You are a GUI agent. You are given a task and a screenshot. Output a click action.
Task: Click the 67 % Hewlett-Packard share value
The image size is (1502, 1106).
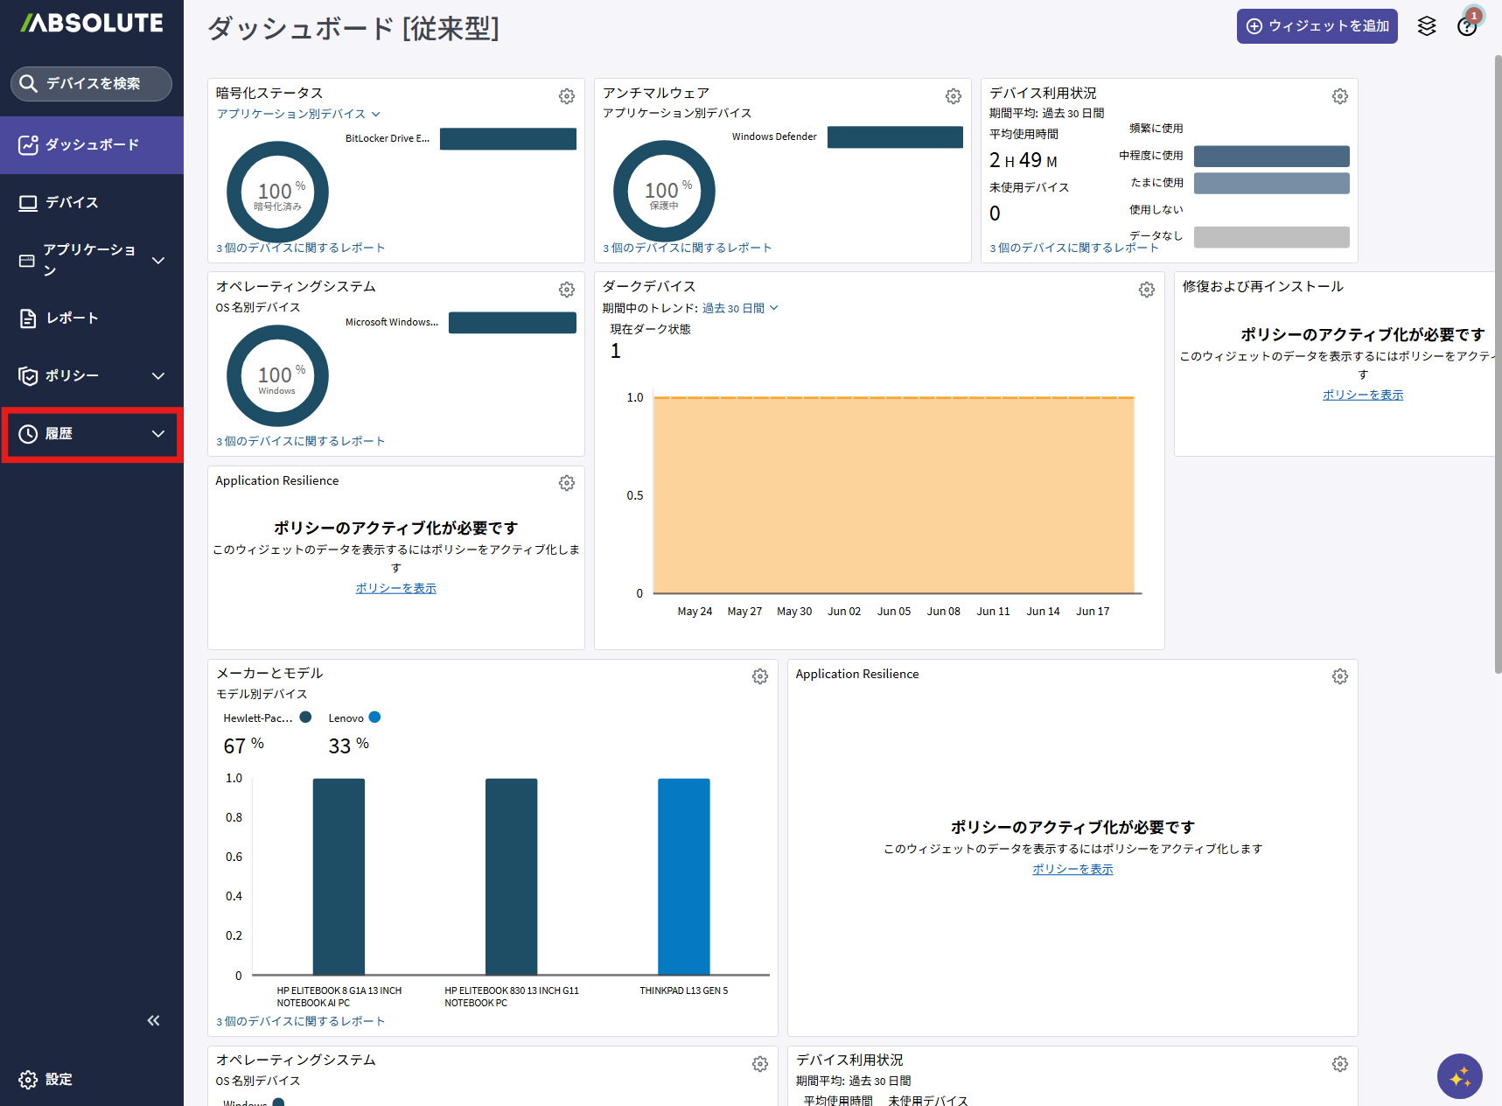pos(243,745)
